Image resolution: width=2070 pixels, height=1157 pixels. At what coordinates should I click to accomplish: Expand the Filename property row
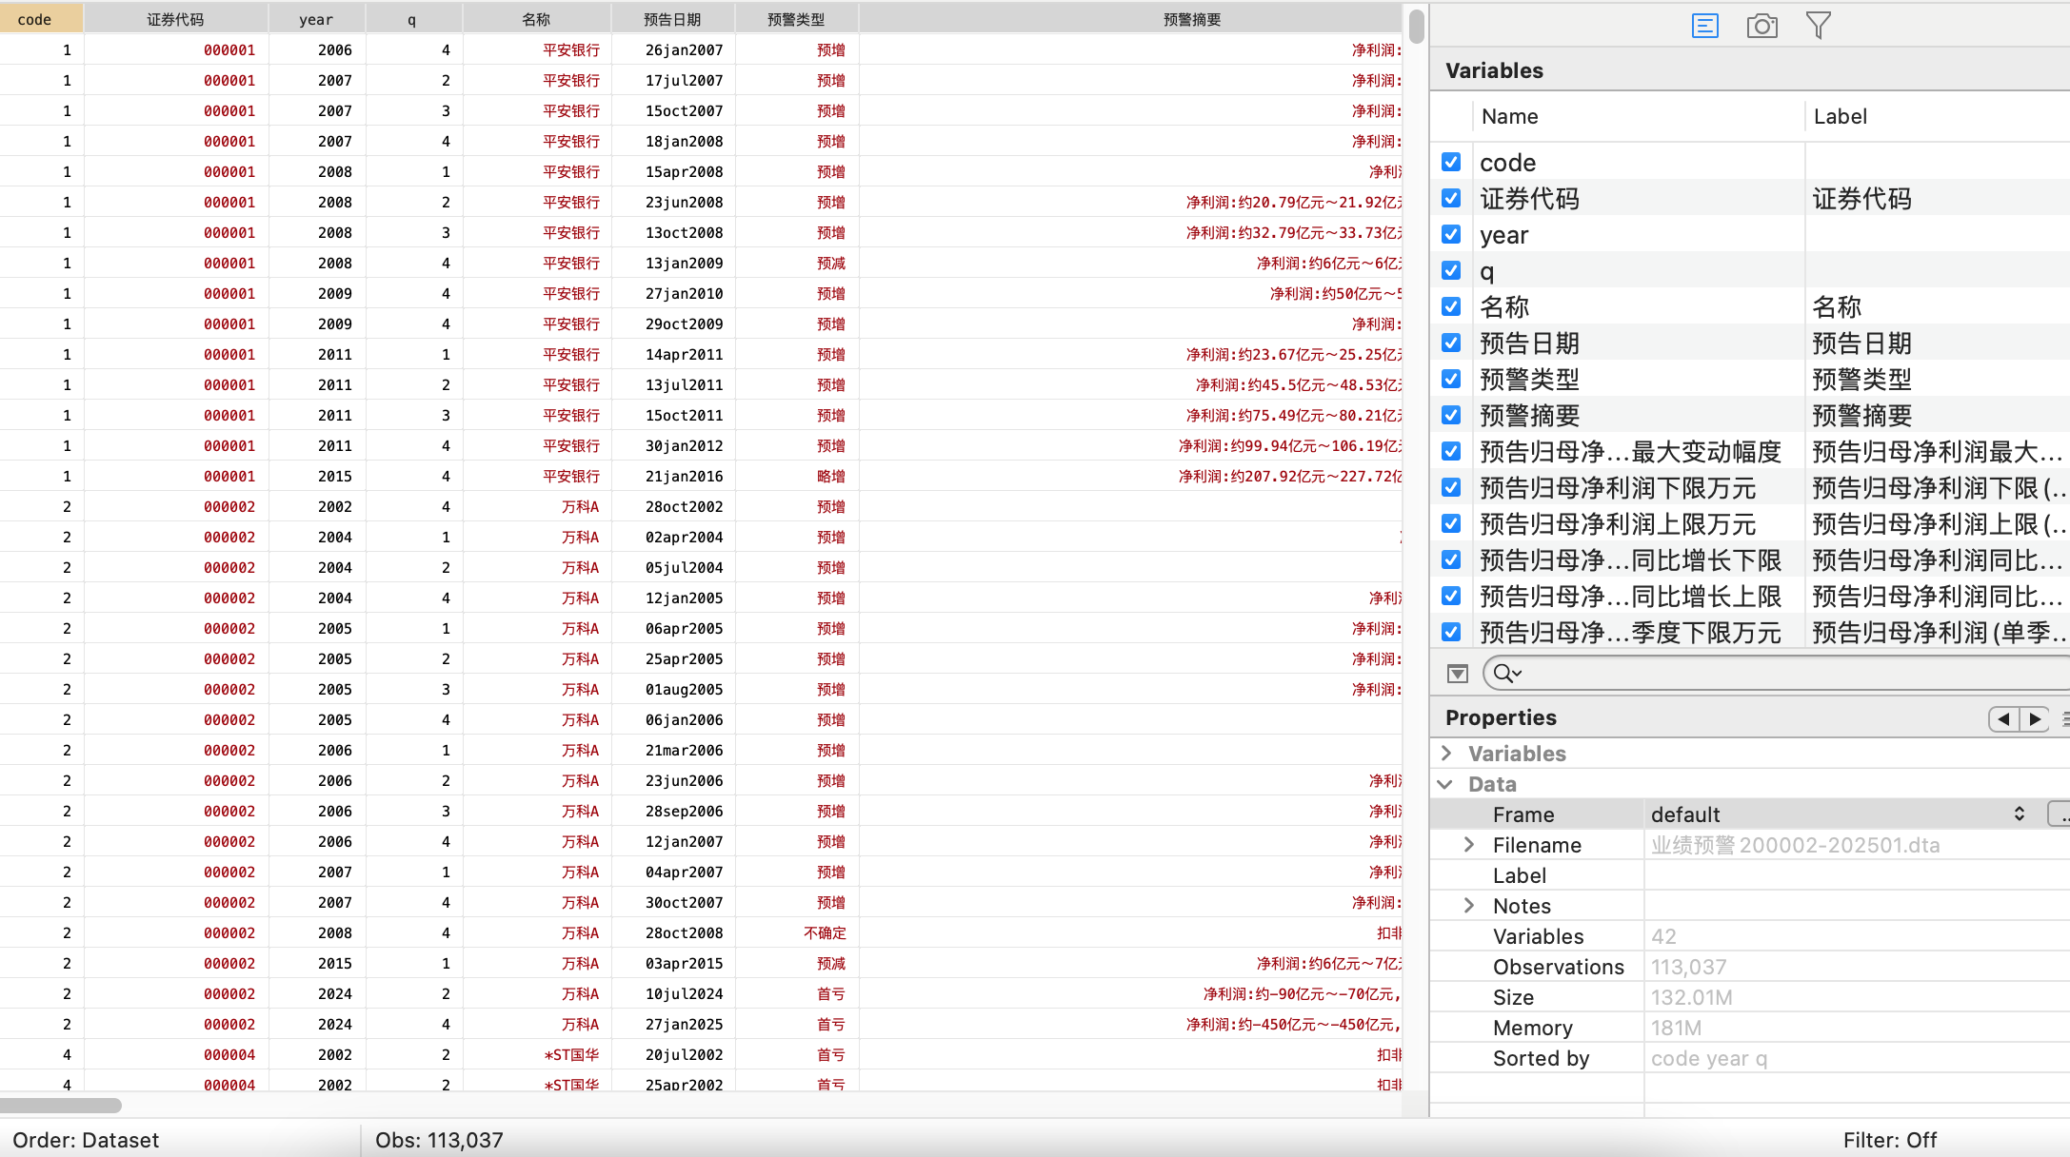click(1469, 845)
